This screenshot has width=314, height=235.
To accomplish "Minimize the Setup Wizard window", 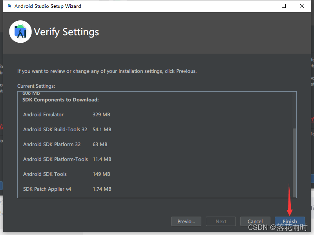I will 266,6.
